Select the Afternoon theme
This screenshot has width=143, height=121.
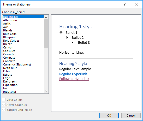pyautogui.click(x=23, y=20)
